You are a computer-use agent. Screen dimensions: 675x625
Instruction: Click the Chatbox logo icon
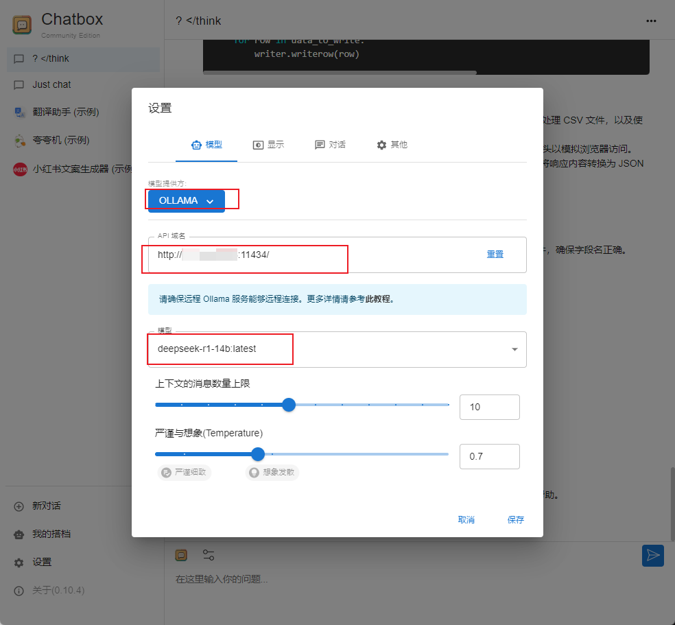click(23, 25)
